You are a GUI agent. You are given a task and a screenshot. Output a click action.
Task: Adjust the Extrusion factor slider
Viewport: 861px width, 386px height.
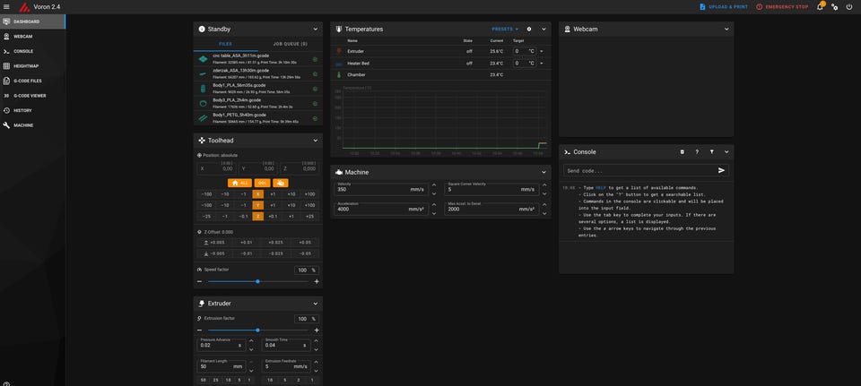[x=257, y=330]
